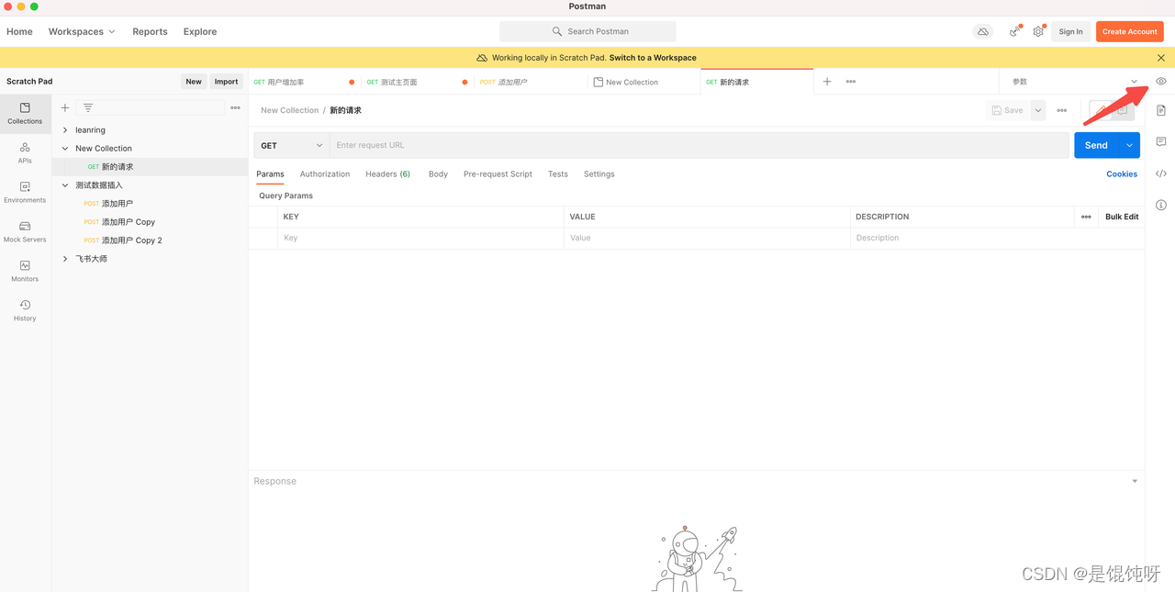Open the request info icon in right sidebar
Screen dimensions: 1175x592
1161,205
